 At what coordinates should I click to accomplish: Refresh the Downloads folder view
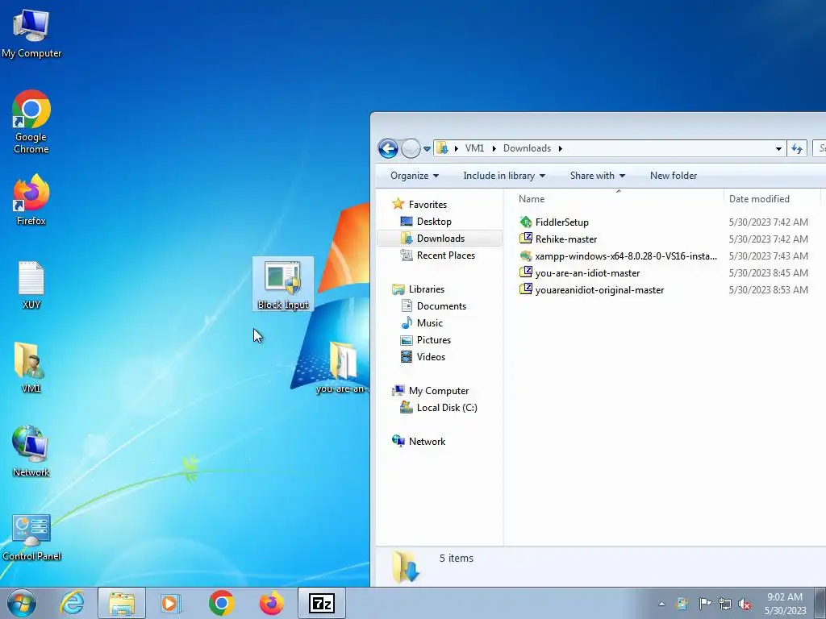tap(797, 148)
